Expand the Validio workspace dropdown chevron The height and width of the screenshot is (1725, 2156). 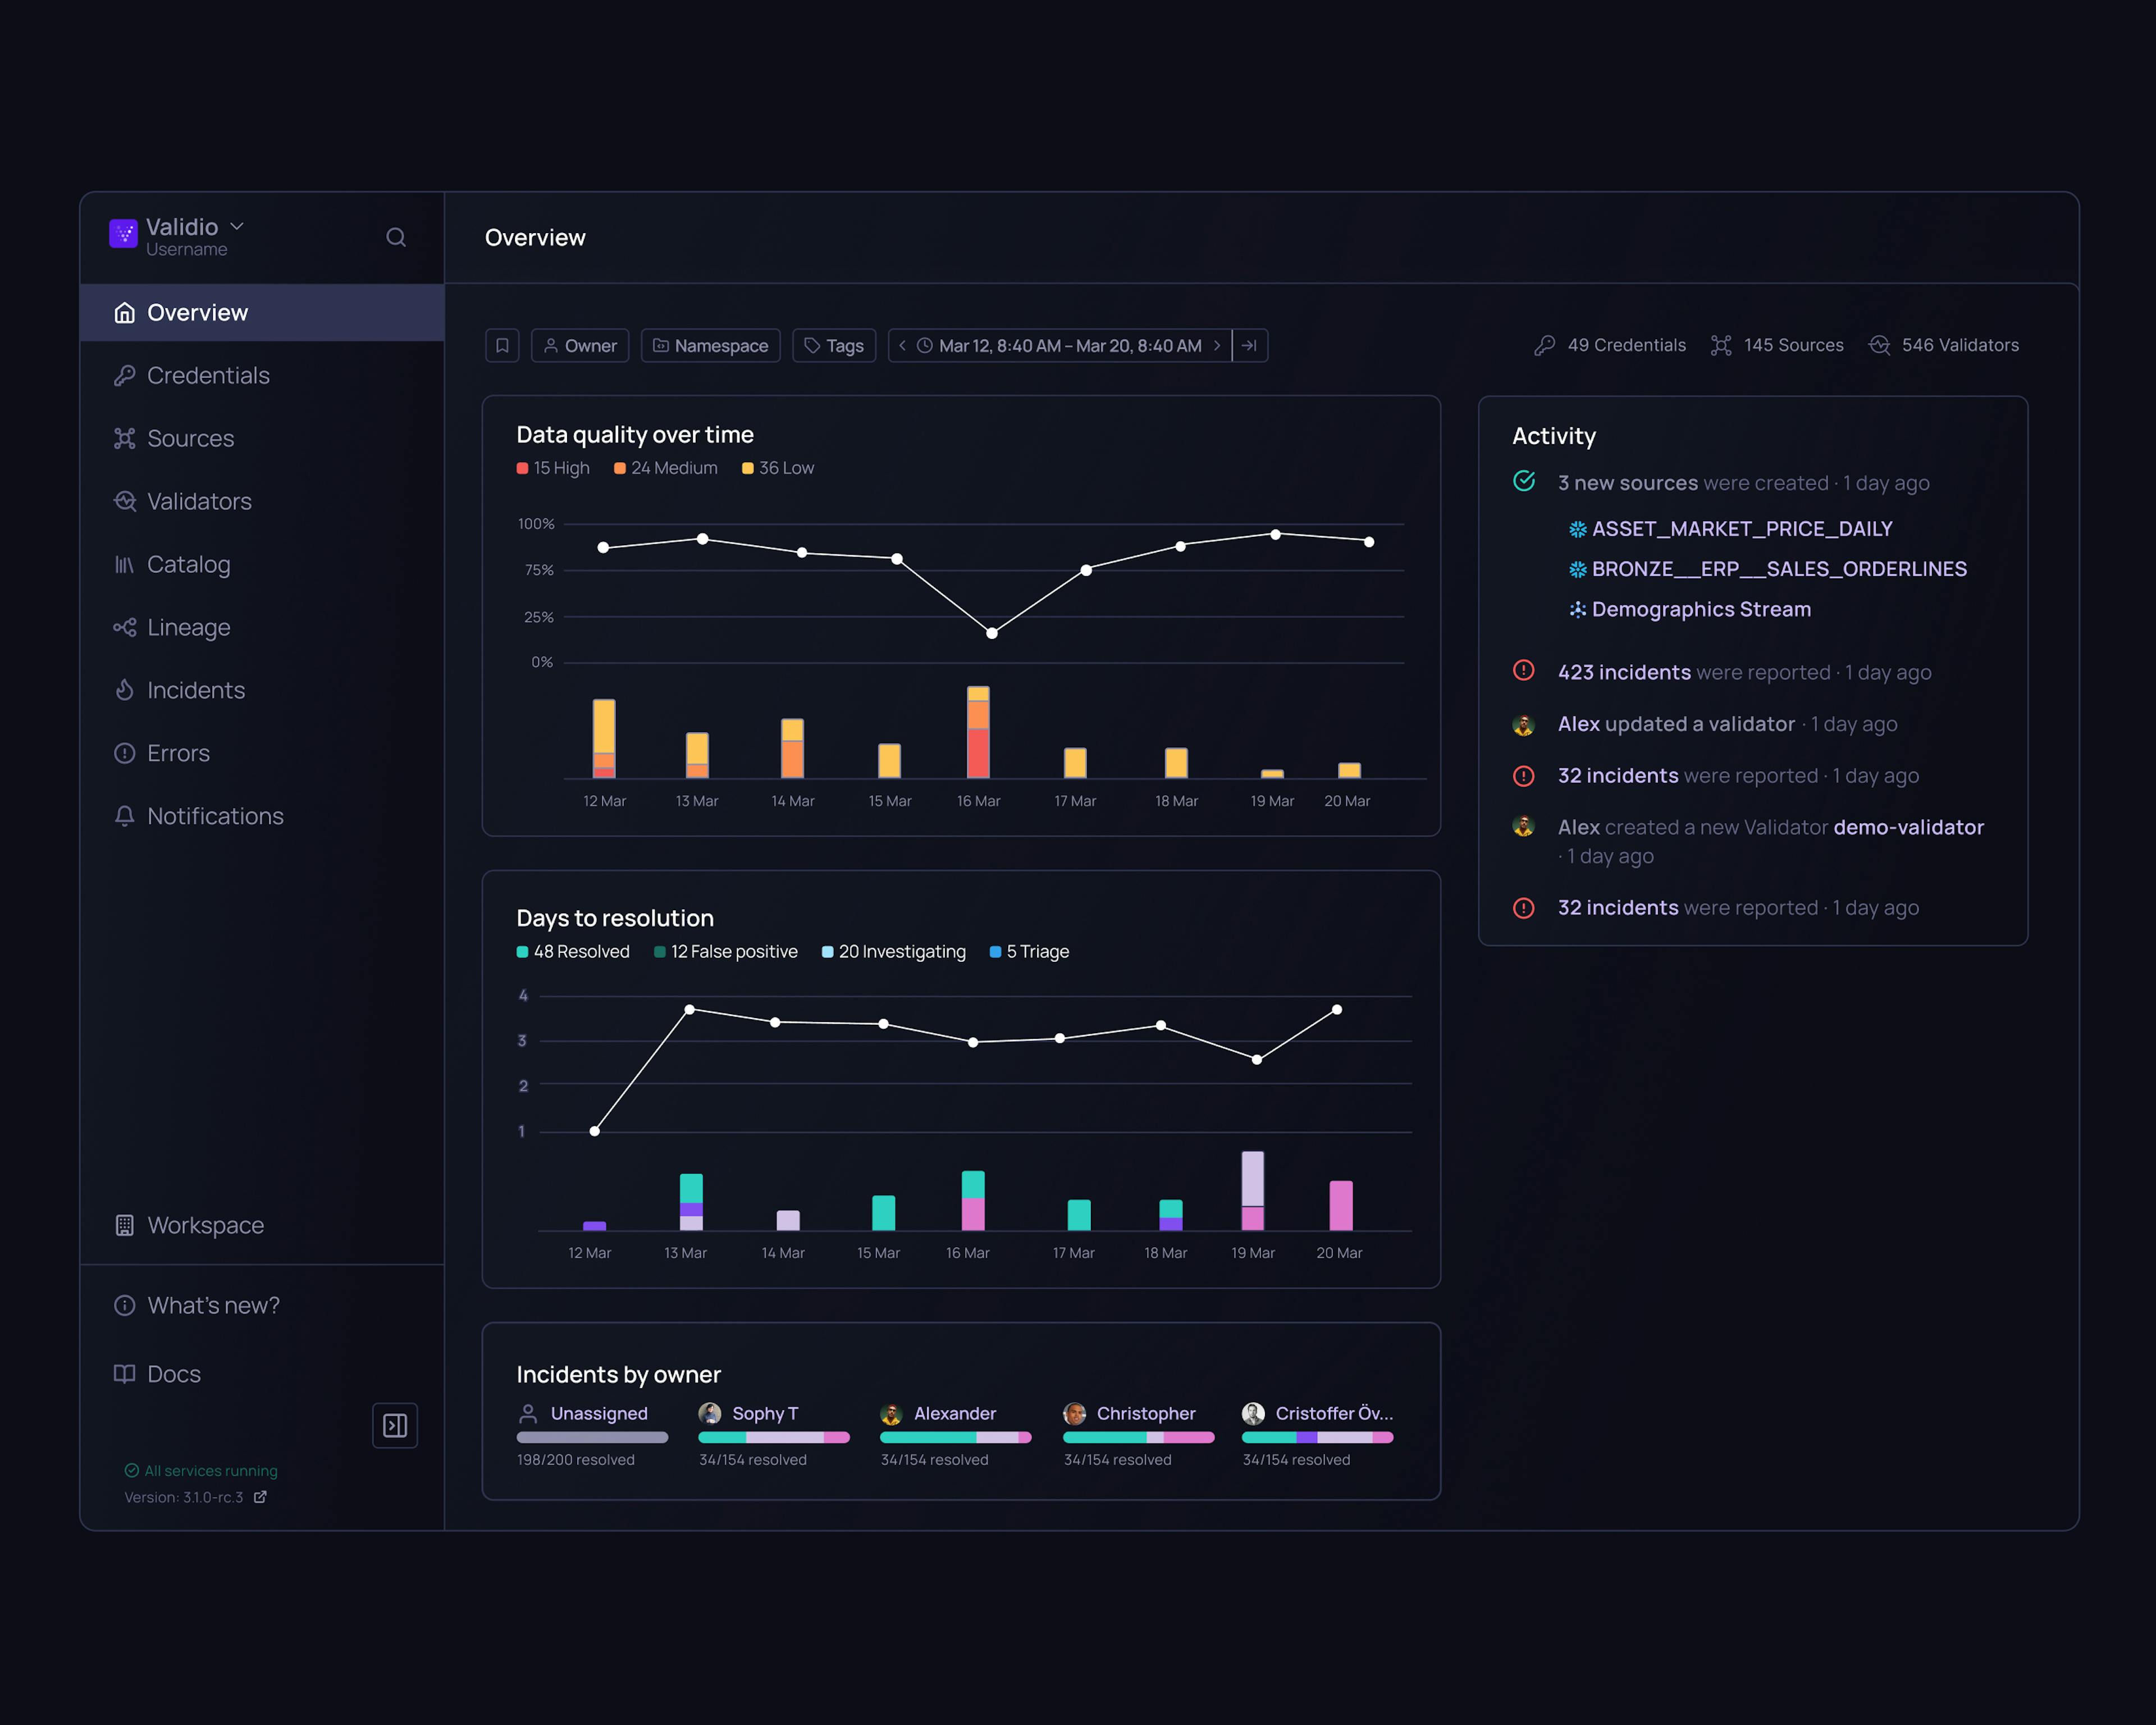click(237, 226)
